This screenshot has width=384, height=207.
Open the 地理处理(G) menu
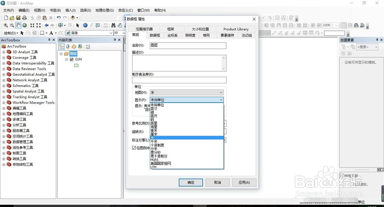[x=104, y=10]
